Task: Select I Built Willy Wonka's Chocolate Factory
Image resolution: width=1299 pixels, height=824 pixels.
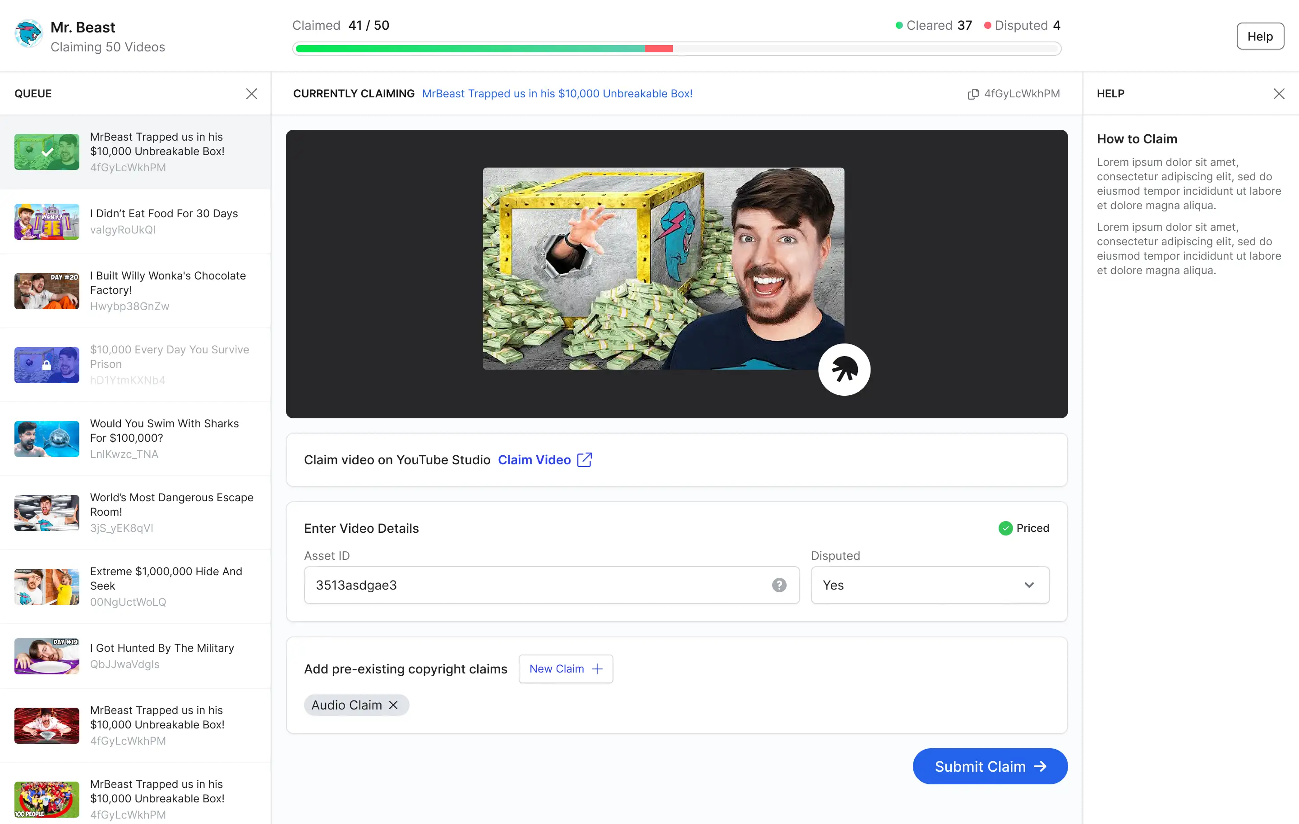Action: 135,291
